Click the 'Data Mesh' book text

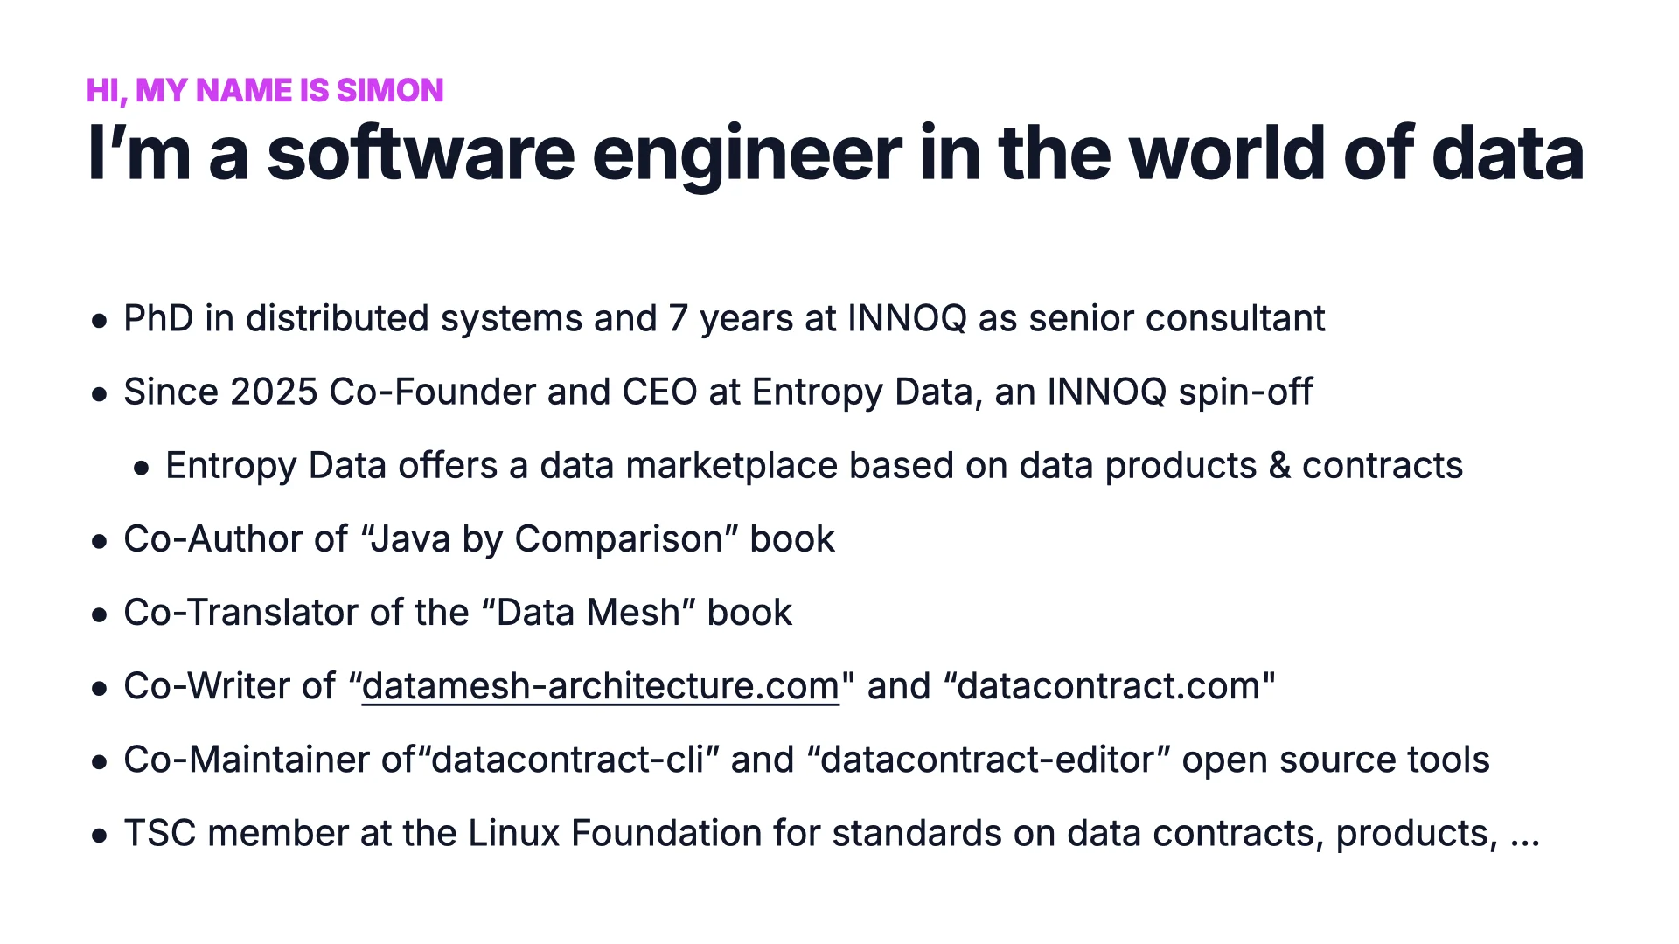point(587,613)
